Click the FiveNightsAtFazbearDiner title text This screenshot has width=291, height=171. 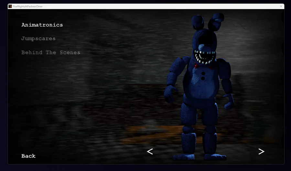click(x=28, y=6)
